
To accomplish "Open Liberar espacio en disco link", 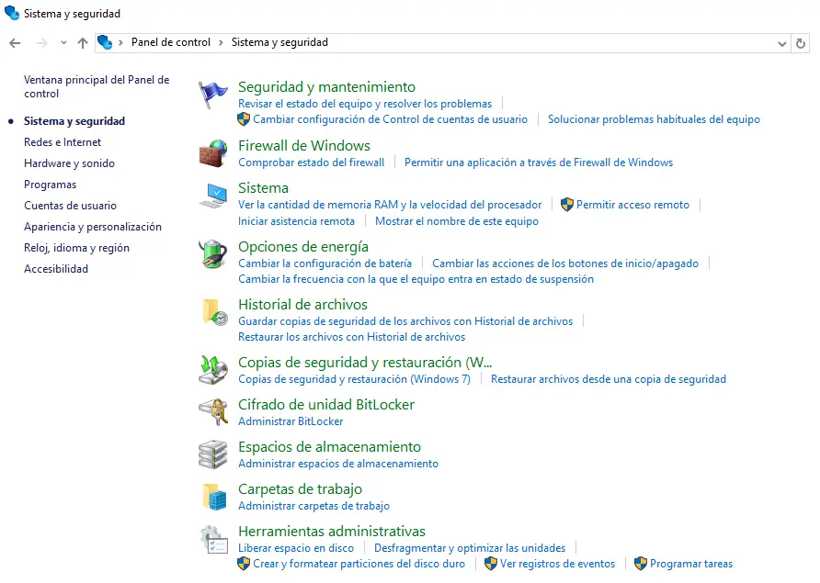I will [295, 548].
